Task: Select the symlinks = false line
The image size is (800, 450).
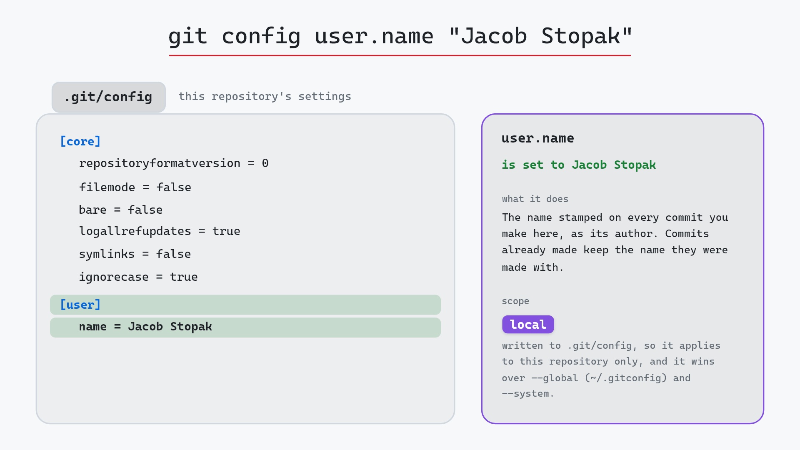Action: [135, 254]
